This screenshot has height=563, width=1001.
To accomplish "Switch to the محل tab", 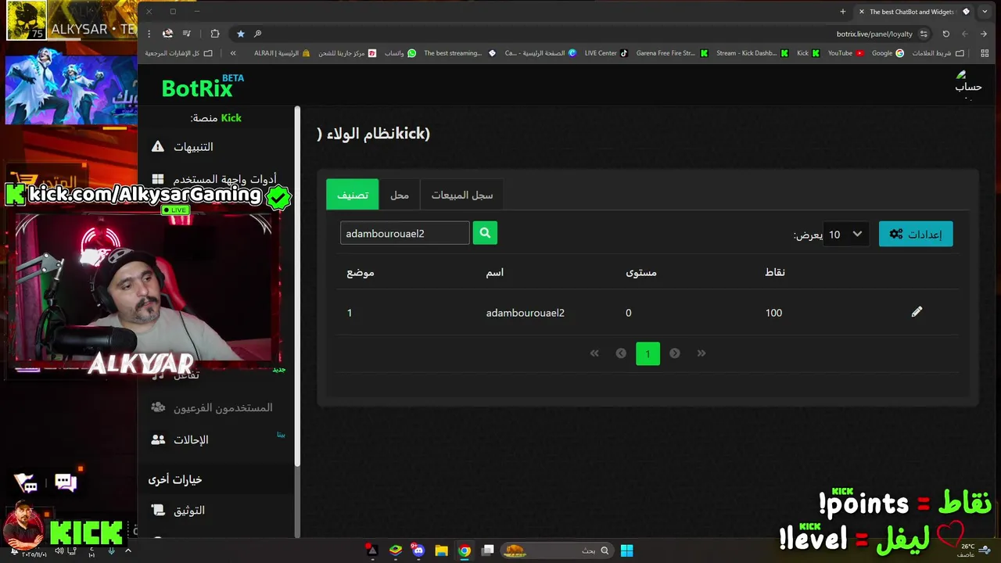I will point(400,195).
